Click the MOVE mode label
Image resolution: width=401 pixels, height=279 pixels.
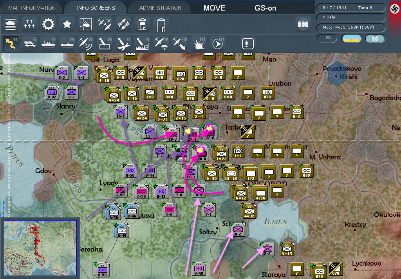point(214,8)
